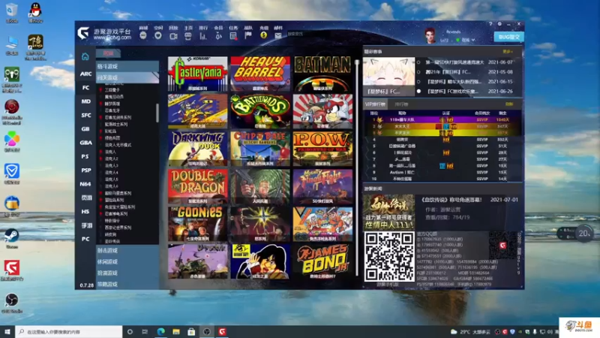Open the James Bond Jr game thumbnail
Screen dimensions: 600x338
click(x=323, y=261)
